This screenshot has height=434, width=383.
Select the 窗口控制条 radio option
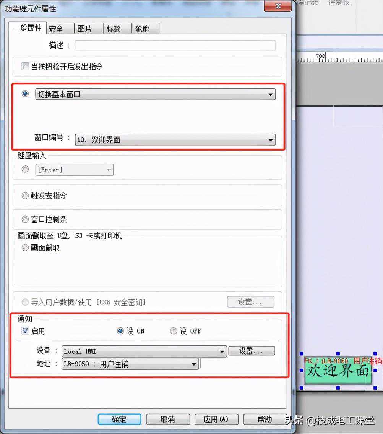coord(26,220)
